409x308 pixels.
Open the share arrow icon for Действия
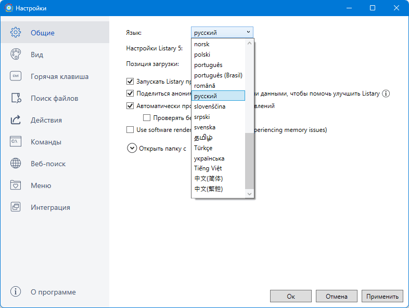point(16,120)
